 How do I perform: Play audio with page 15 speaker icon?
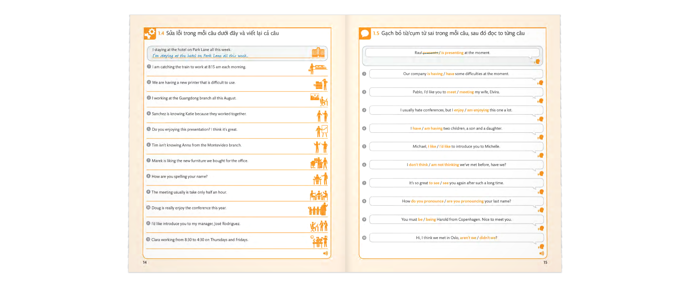(542, 253)
